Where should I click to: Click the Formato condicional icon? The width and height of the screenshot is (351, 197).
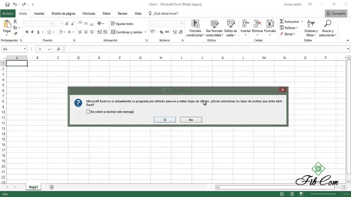tap(195, 24)
